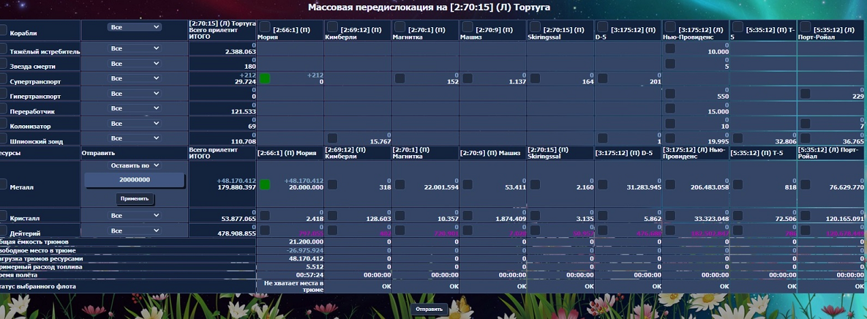This screenshot has width=867, height=319.
Task: Tick Звезда смерти checkbox under Нью-Провиденс
Action: coord(670,63)
